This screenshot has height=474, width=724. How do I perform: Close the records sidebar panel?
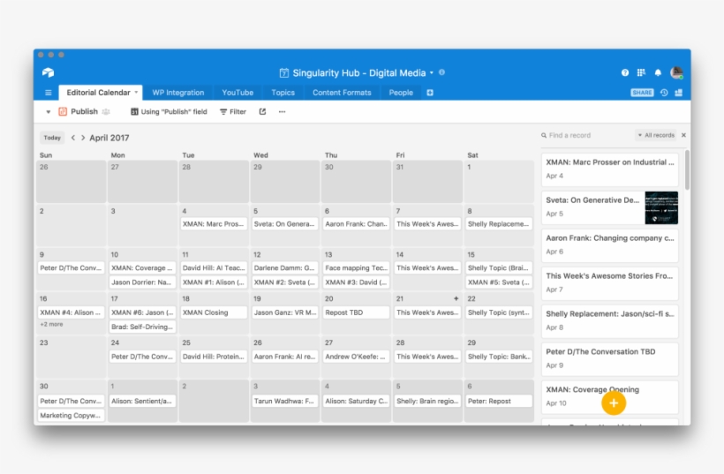684,135
